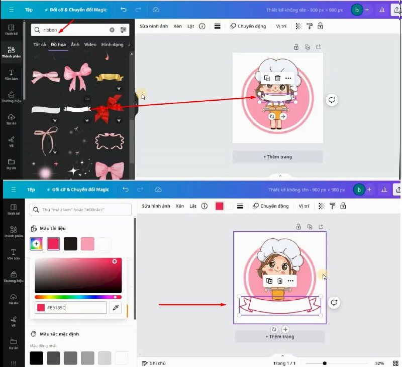
Task: Open search filters beside the ribbon search
Action: (x=124, y=30)
